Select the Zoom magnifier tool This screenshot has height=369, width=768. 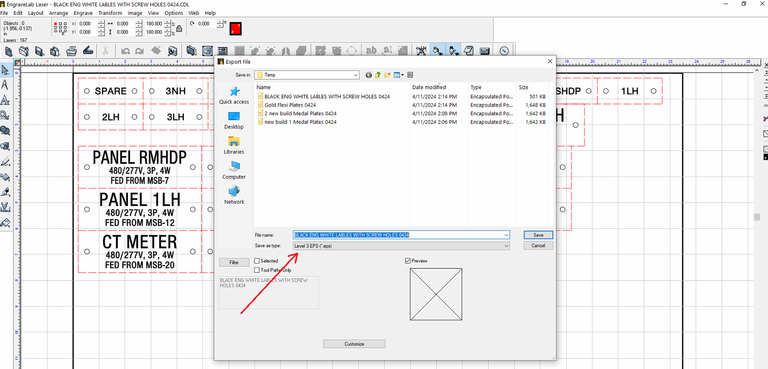pyautogui.click(x=6, y=115)
